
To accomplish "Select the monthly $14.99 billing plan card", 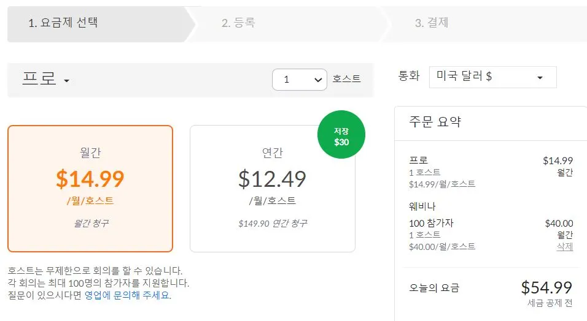I will click(x=90, y=188).
